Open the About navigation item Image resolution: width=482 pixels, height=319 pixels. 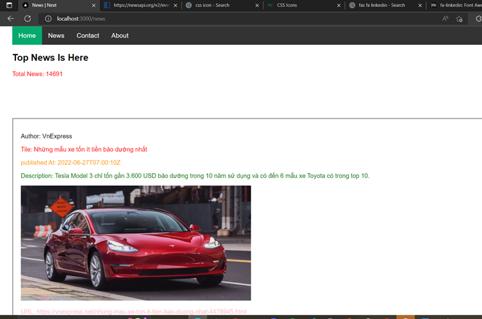point(120,36)
